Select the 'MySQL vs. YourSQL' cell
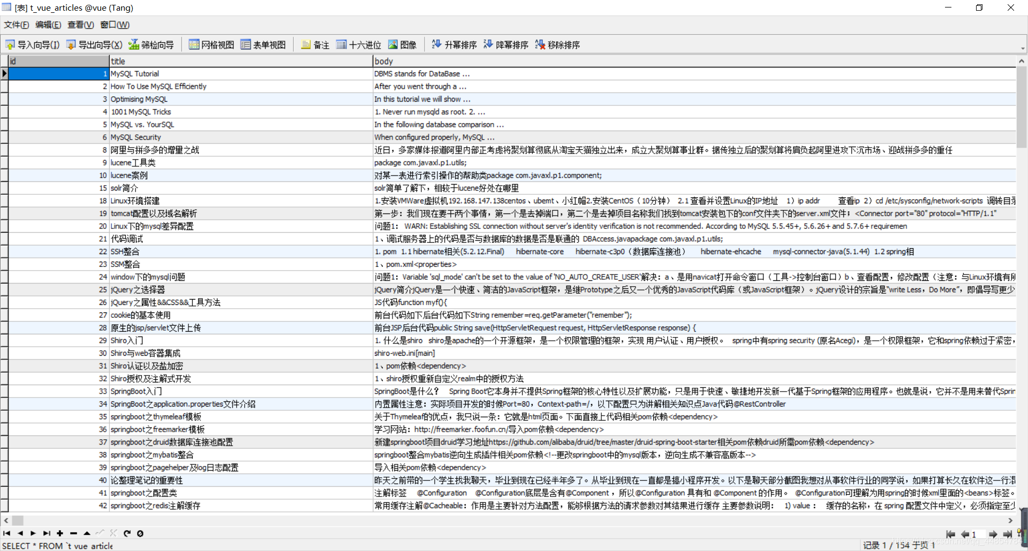The width and height of the screenshot is (1028, 551). pyautogui.click(x=241, y=125)
